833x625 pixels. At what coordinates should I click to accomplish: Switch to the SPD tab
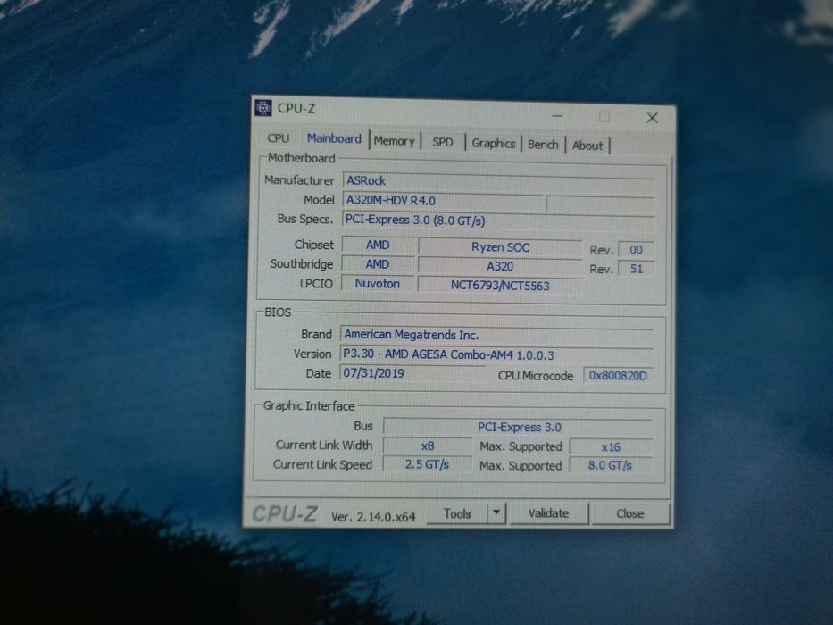[x=443, y=143]
